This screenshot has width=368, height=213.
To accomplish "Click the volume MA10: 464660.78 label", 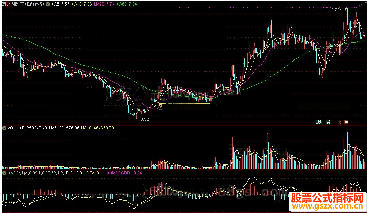I will (x=97, y=128).
